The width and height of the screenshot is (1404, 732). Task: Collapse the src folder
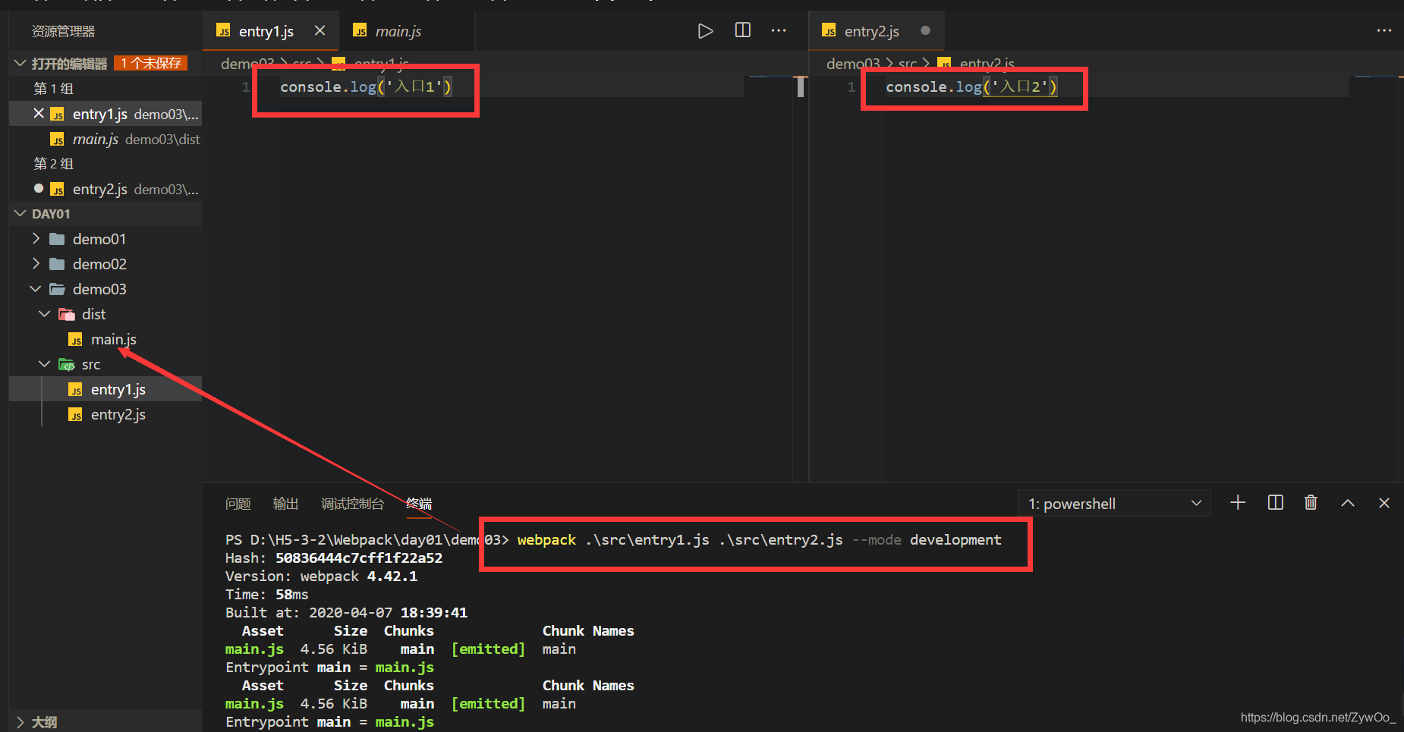click(x=45, y=364)
